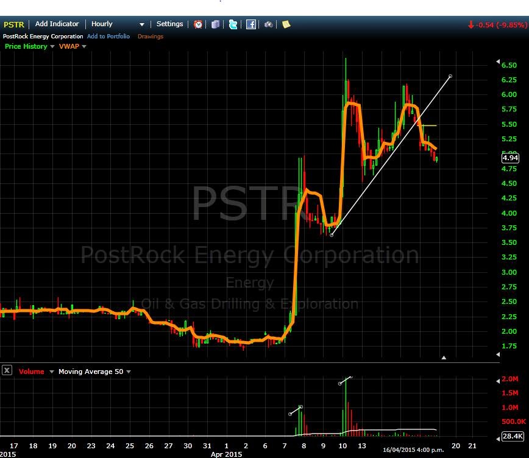The height and width of the screenshot is (458, 529).
Task: Close the Volume panel with X box
Action: coord(7,370)
